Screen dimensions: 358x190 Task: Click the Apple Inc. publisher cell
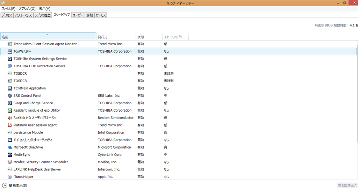(x=105, y=177)
